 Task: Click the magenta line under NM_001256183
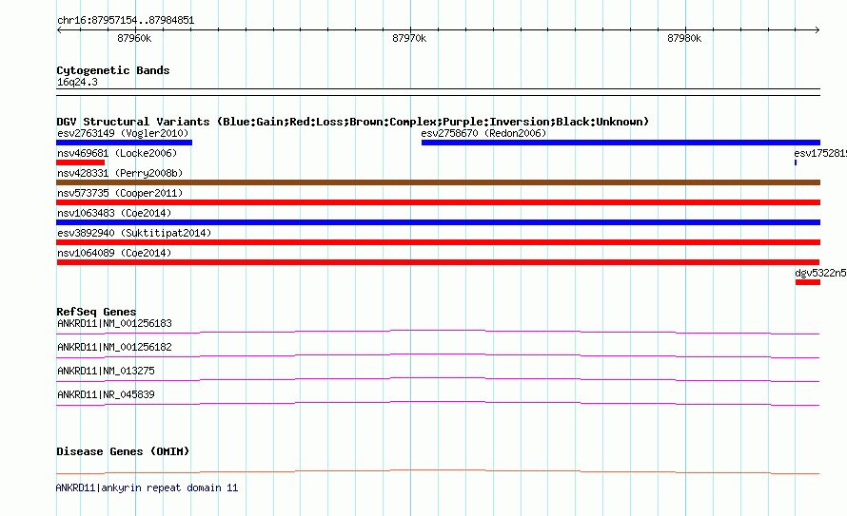click(x=438, y=333)
